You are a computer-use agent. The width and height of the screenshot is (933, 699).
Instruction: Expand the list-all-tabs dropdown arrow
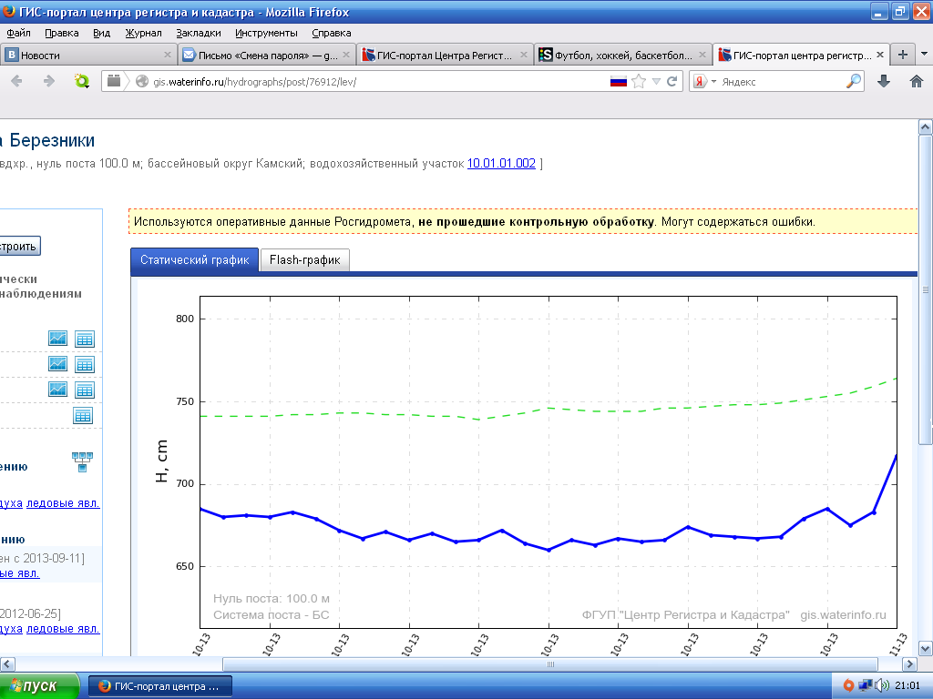point(922,55)
